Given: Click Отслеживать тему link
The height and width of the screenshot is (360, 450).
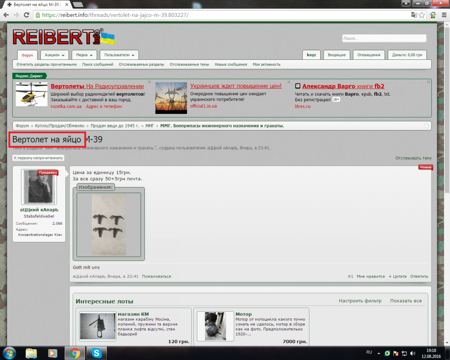Looking at the screenshot, I should point(414,158).
